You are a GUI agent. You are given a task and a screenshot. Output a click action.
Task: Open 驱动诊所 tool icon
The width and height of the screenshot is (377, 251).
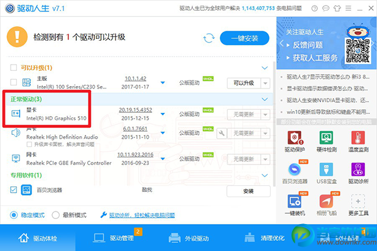pos(358,169)
